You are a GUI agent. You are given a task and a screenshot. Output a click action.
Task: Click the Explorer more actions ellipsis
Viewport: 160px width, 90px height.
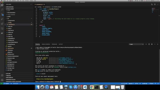pos(31,4)
